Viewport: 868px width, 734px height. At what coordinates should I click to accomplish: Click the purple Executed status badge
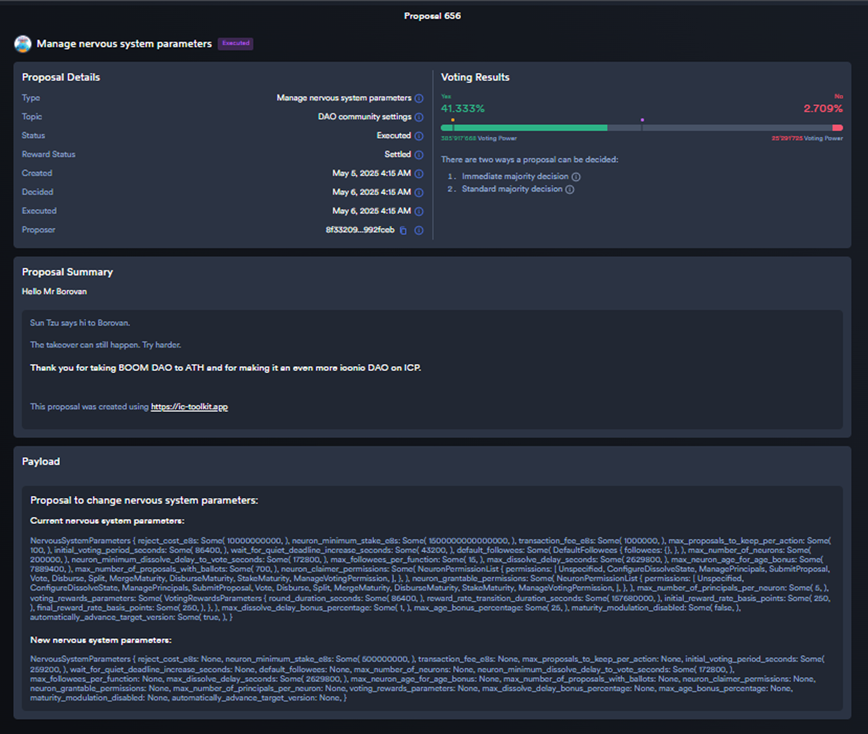point(236,44)
